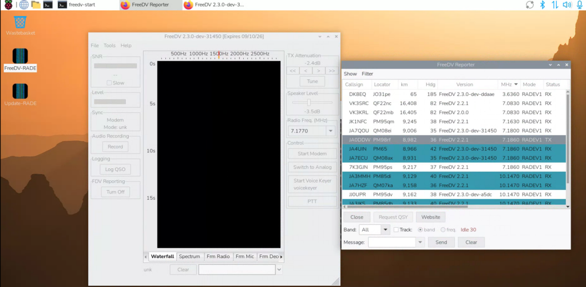The height and width of the screenshot is (287, 586).
Task: Open the Wastebasket desktop icon
Action: [20, 22]
